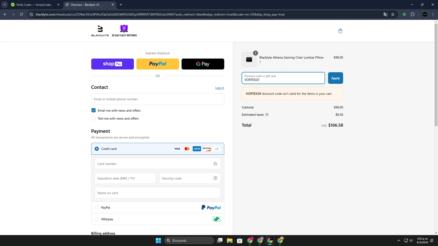
Task: Click the American Express icon
Action: tap(197, 149)
